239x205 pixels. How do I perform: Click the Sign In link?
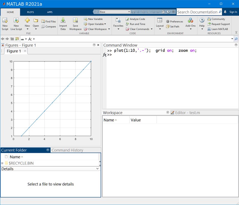[x=233, y=12]
